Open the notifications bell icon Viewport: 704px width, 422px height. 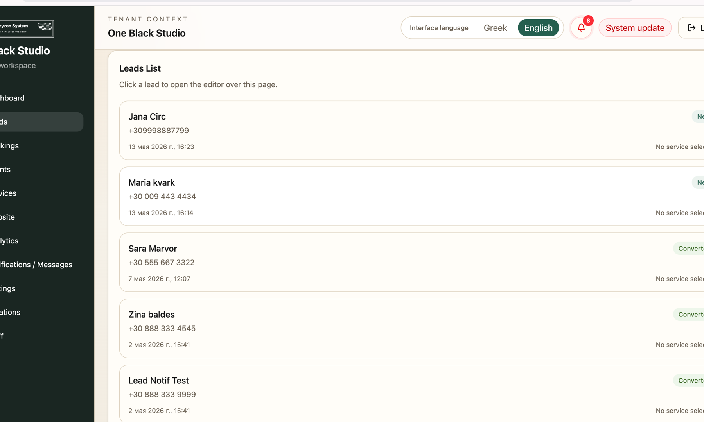(581, 28)
